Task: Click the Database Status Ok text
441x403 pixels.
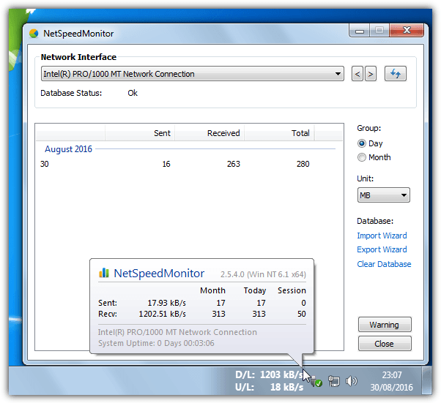Action: click(x=133, y=93)
